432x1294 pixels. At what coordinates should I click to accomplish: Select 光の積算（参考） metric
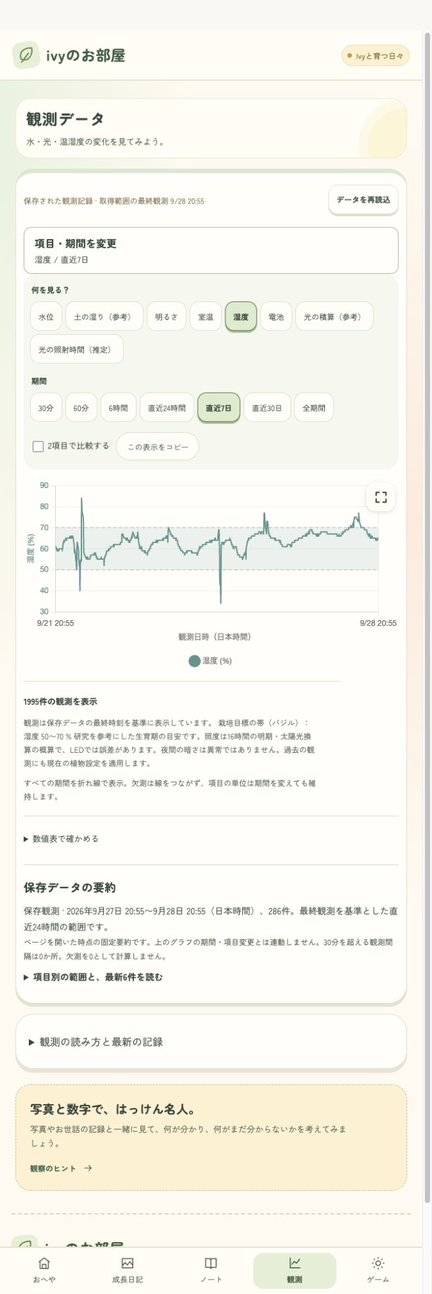coord(334,317)
